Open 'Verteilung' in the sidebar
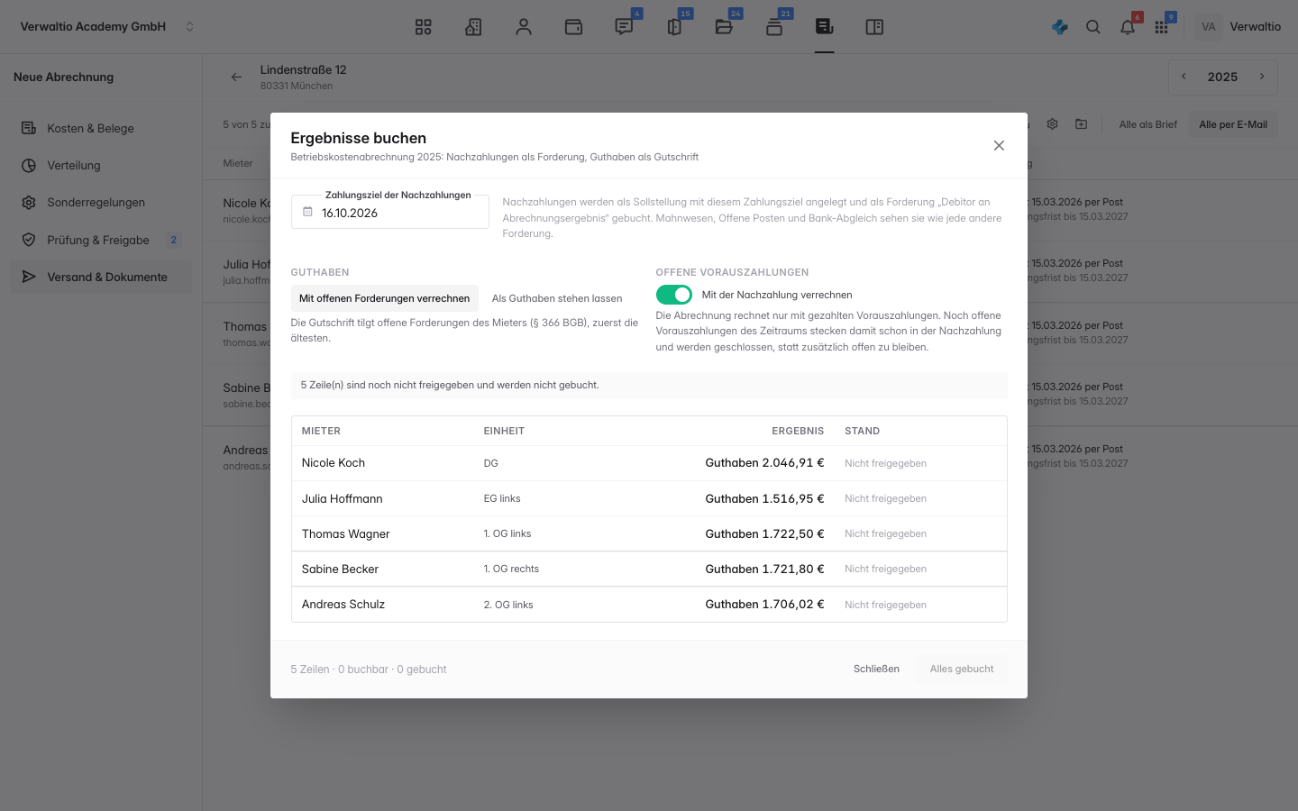The width and height of the screenshot is (1298, 811). [101, 166]
